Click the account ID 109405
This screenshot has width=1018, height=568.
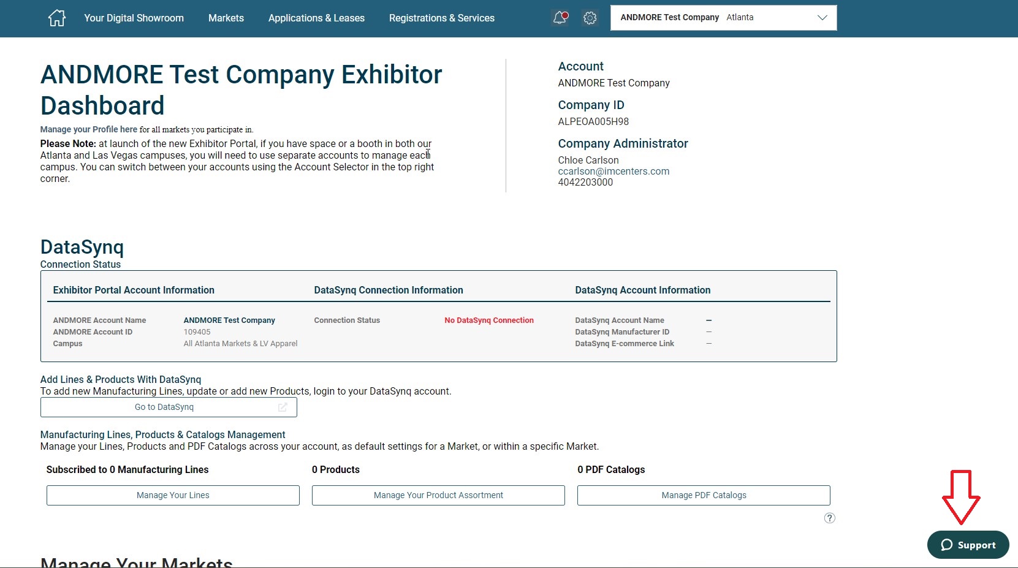click(197, 332)
